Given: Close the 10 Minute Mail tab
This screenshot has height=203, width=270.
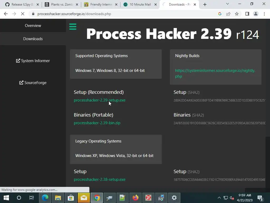Looking at the screenshot, I should point(156,4).
